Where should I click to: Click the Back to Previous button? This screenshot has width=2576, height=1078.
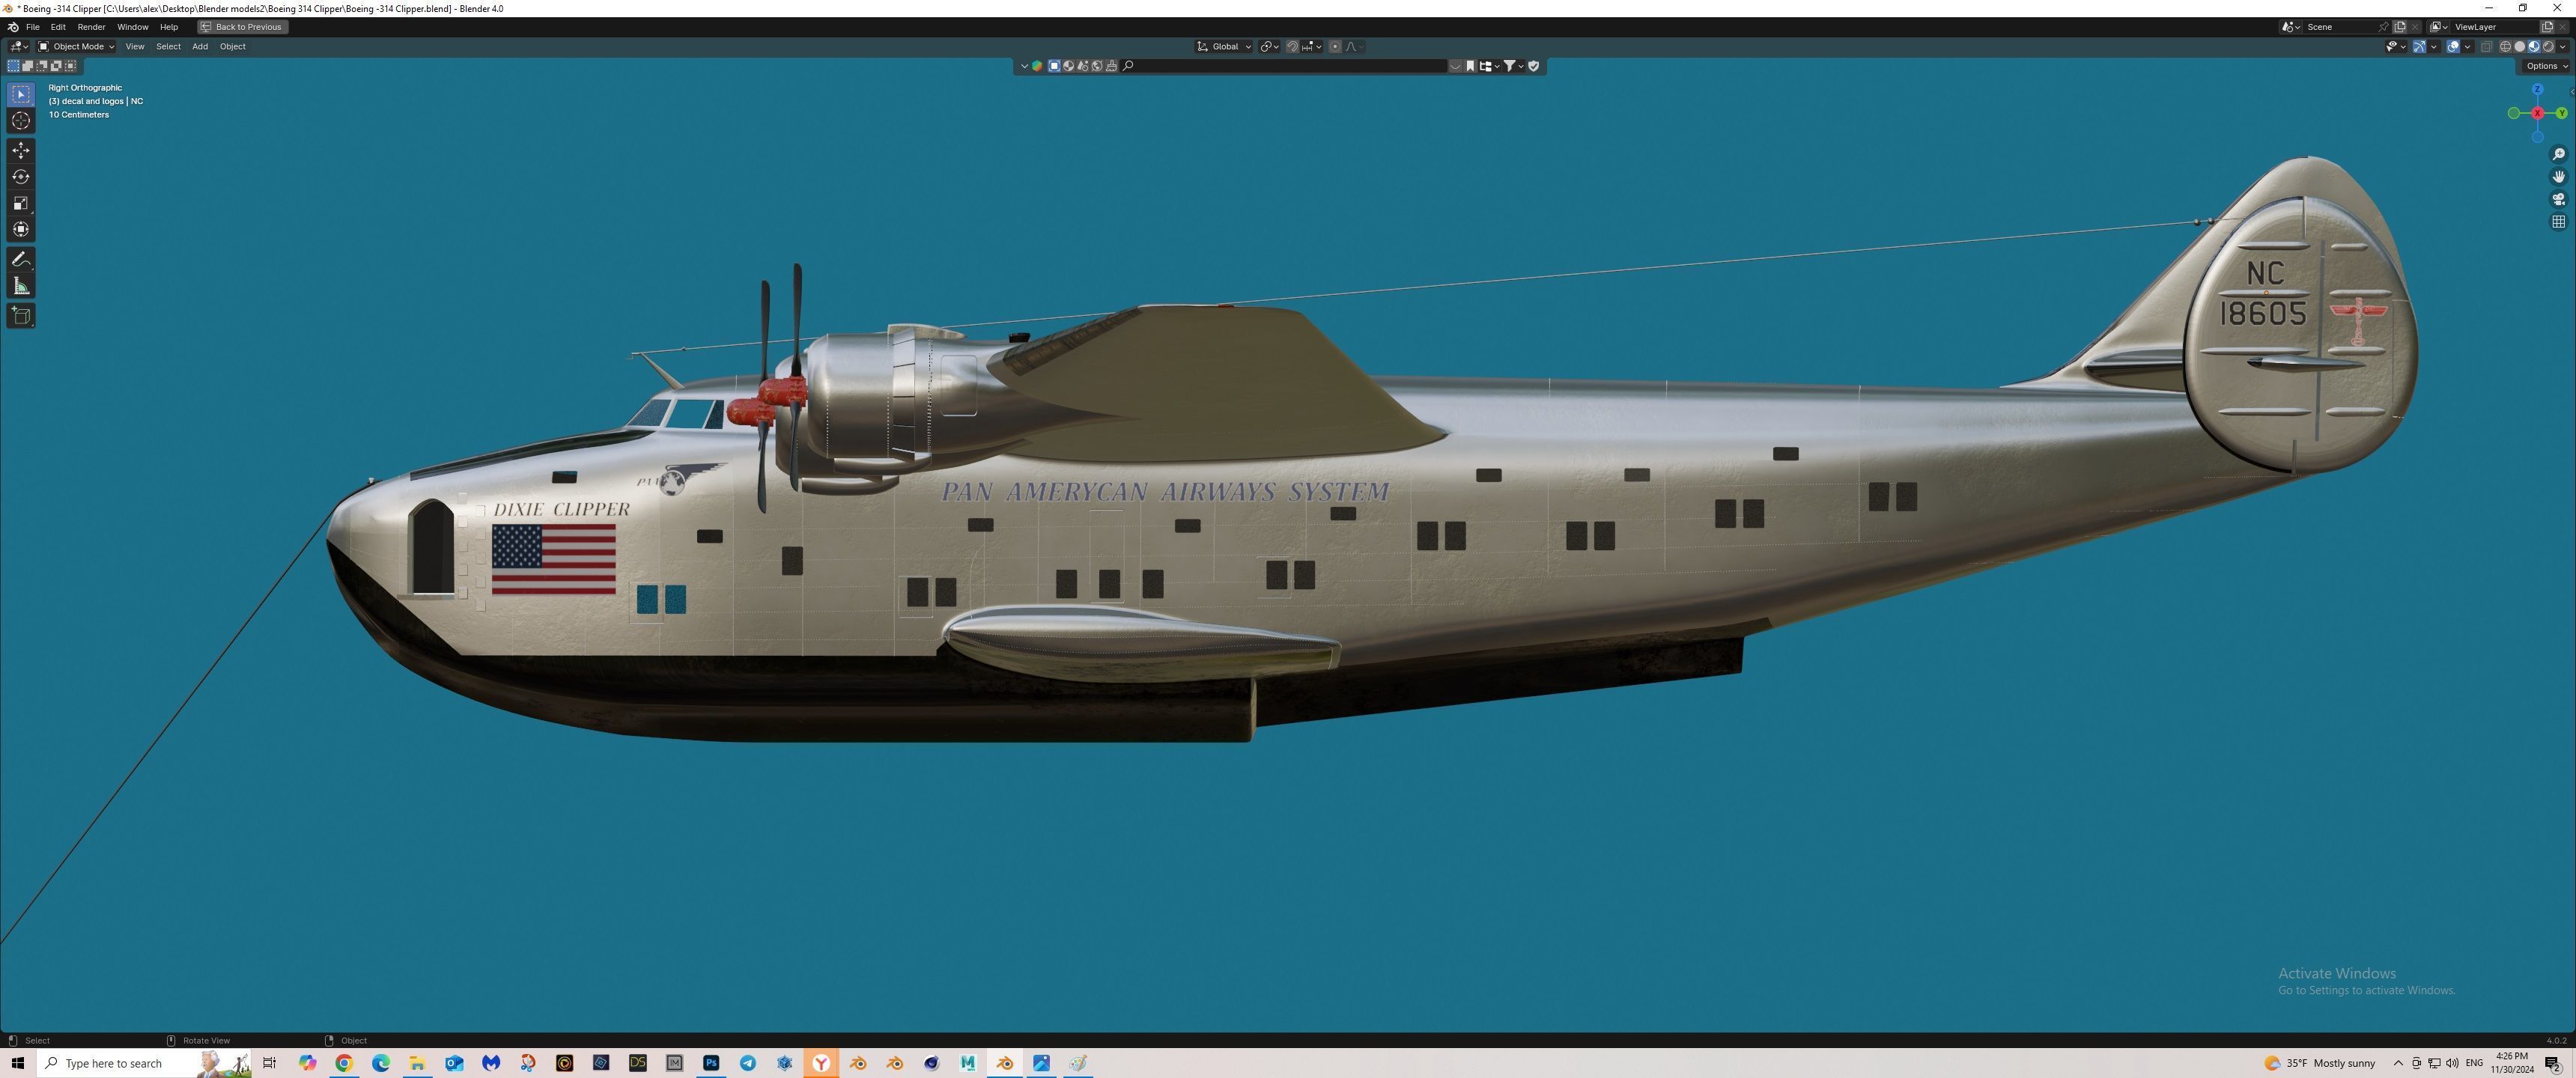242,27
